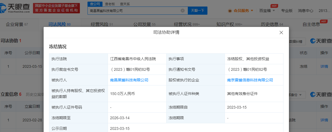Viewport: 332px width, 132px height.
Task: Open 南京雷鲨信息科技有限公司 company link
Action: 250,80
